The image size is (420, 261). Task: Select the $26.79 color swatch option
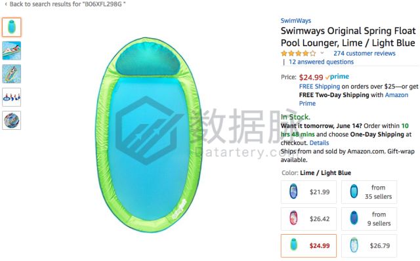coord(369,246)
